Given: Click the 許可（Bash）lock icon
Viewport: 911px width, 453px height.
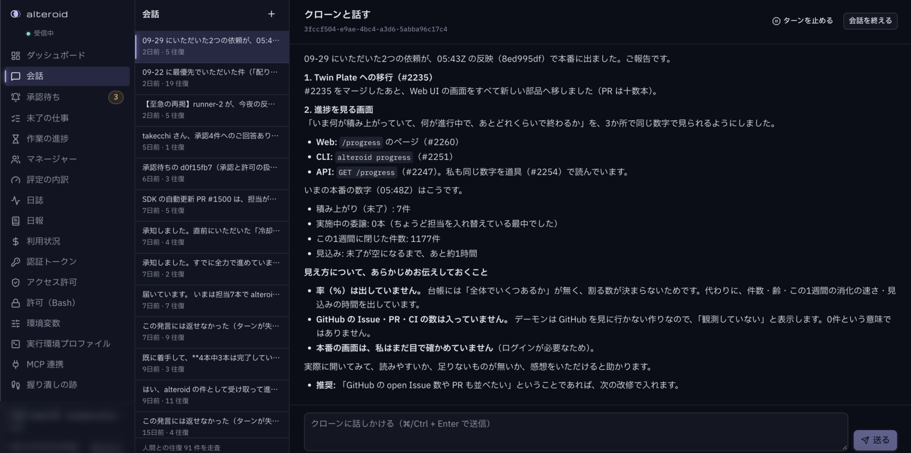Looking at the screenshot, I should pos(15,303).
